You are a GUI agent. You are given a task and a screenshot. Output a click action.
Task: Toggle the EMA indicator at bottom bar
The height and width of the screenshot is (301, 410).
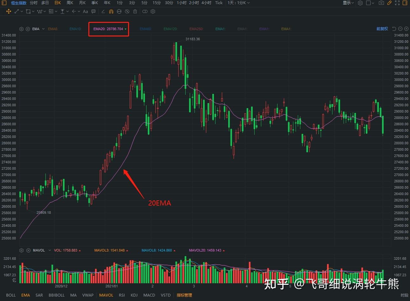[x=25, y=295]
